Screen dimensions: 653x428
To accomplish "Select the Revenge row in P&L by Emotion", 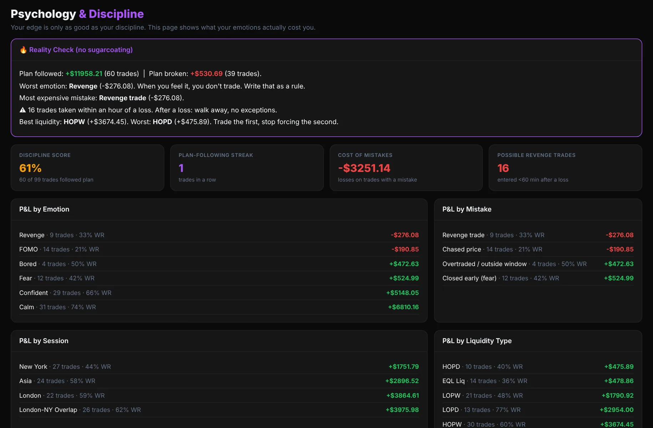I will tap(219, 235).
